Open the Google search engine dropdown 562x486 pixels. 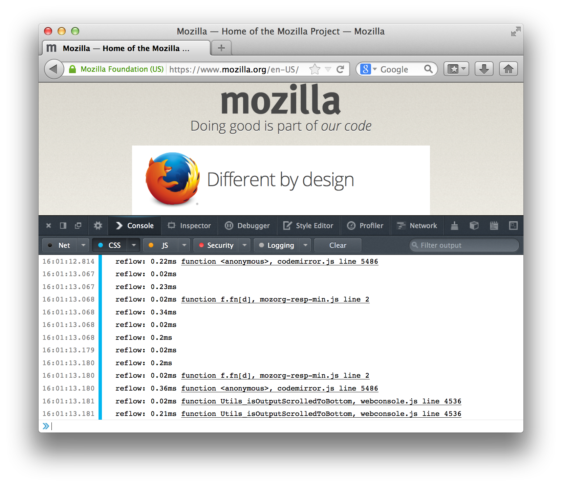tap(368, 69)
